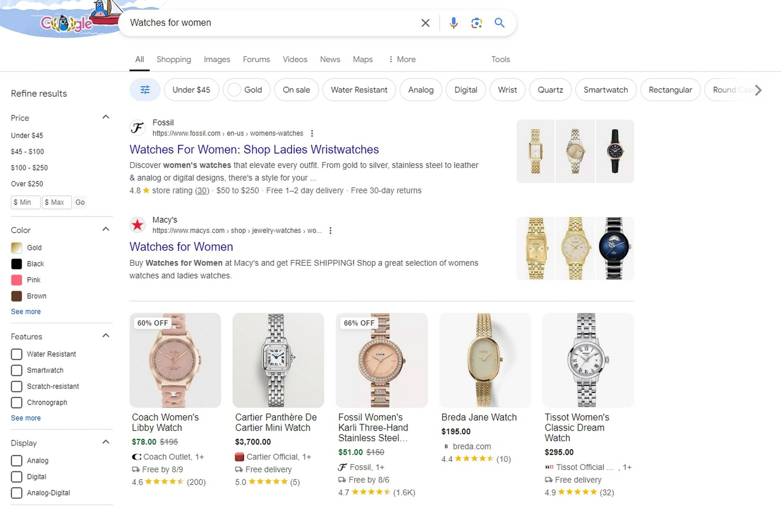The width and height of the screenshot is (781, 508).
Task: Click the Macy's results options menu icon
Action: [331, 231]
